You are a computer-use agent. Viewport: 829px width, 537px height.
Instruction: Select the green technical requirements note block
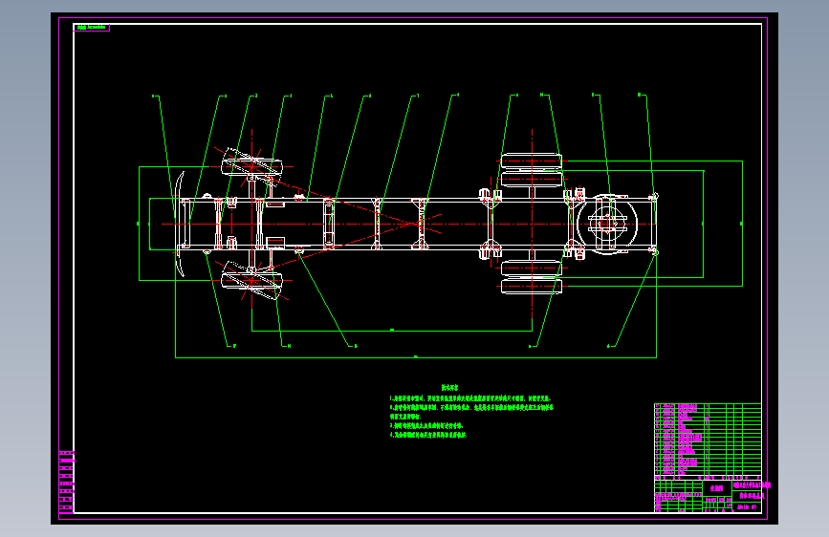tap(471, 412)
